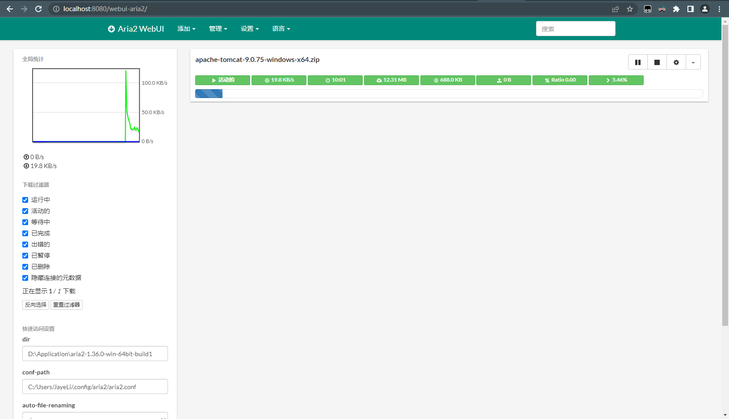The width and height of the screenshot is (729, 419).
Task: Bookmark this page with star
Action: (630, 9)
